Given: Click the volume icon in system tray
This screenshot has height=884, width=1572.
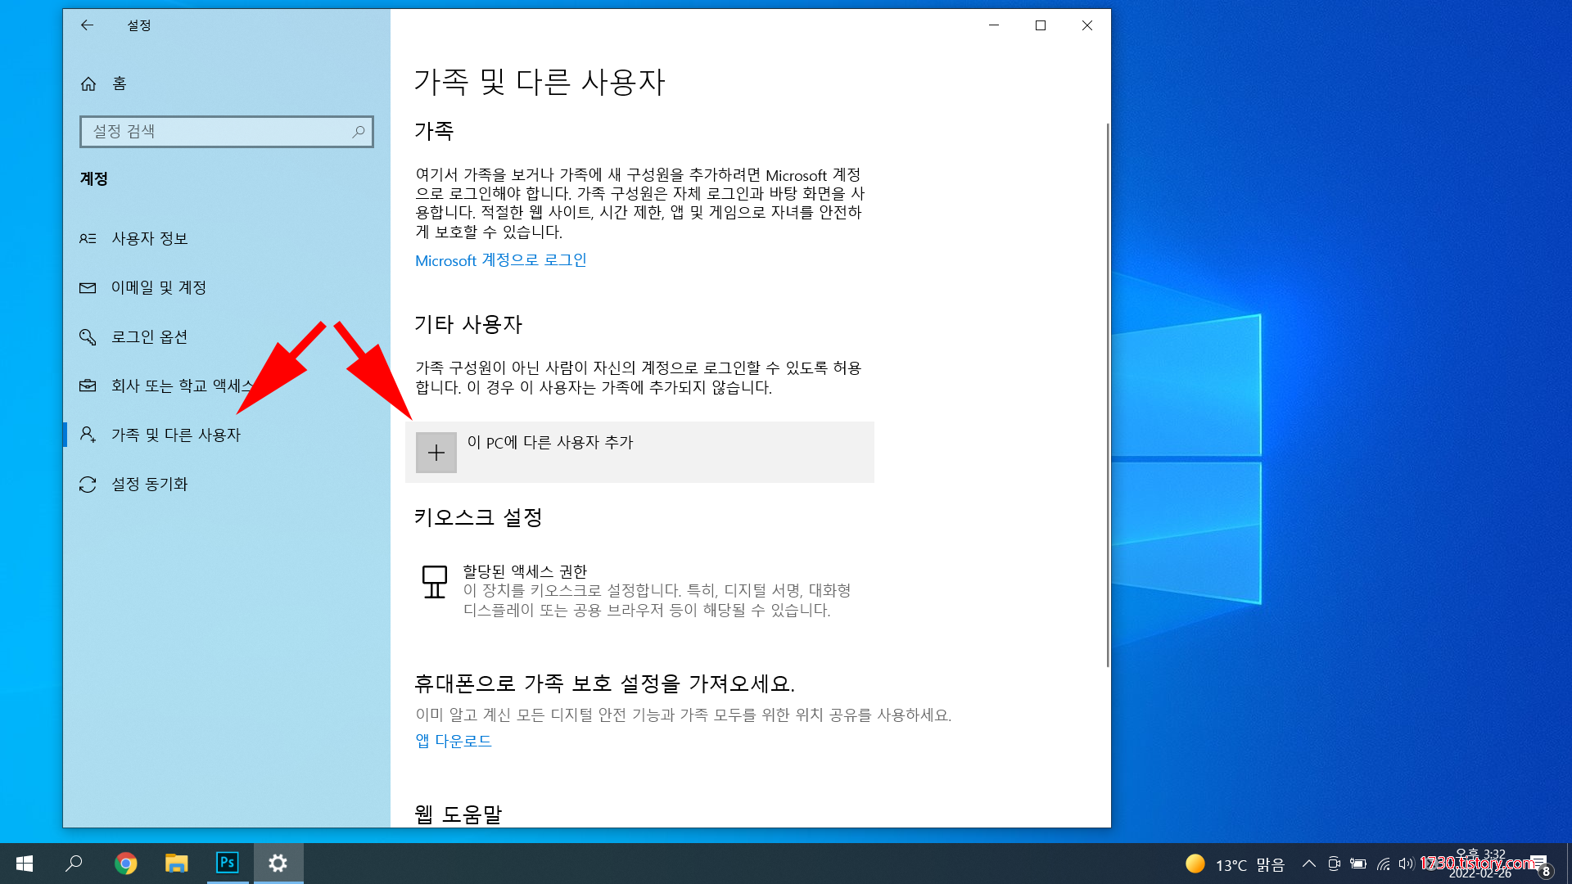Looking at the screenshot, I should [1405, 864].
